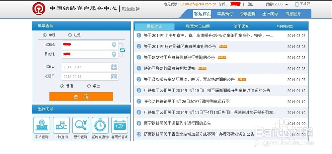332x154 pixels.
Task: Go to 客运首页 navigation tab
Action: (x=203, y=14)
